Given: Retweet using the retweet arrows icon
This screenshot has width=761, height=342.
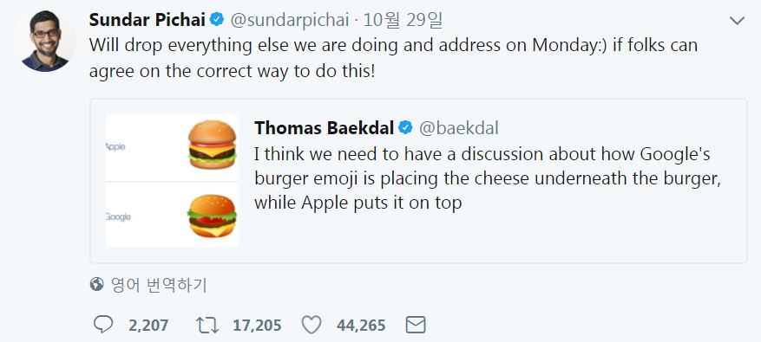Looking at the screenshot, I should pos(207,325).
